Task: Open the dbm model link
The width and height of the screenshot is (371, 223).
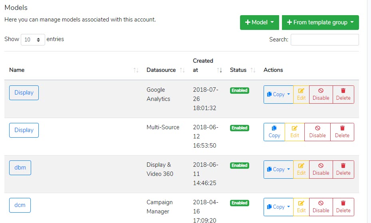Action: pos(20,168)
